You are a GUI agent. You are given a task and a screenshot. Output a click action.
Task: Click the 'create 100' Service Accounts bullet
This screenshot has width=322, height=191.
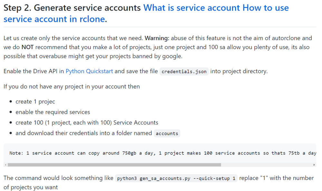pos(87,123)
